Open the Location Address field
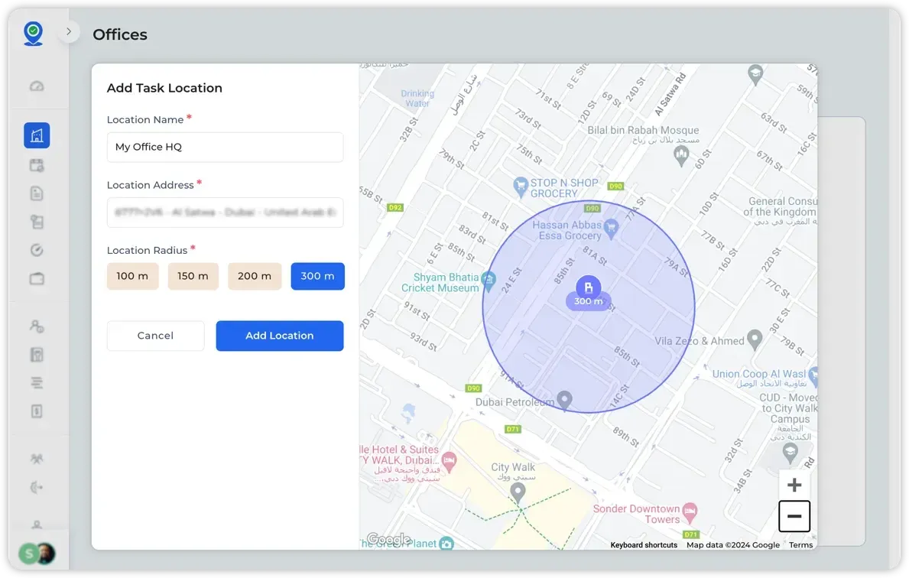The height and width of the screenshot is (578, 909). point(225,212)
